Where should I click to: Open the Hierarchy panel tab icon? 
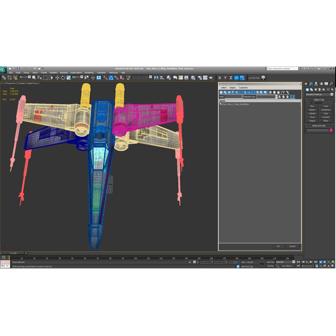tap(316, 84)
